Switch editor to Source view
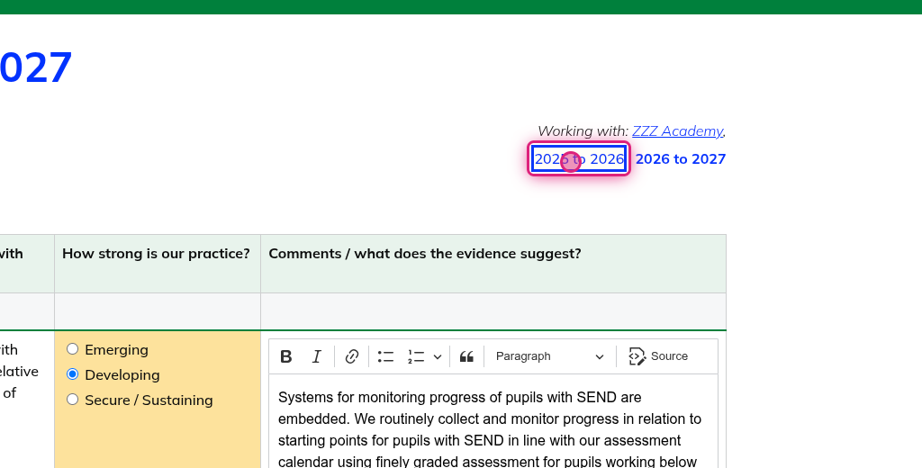Image resolution: width=922 pixels, height=468 pixels. pyautogui.click(x=658, y=356)
